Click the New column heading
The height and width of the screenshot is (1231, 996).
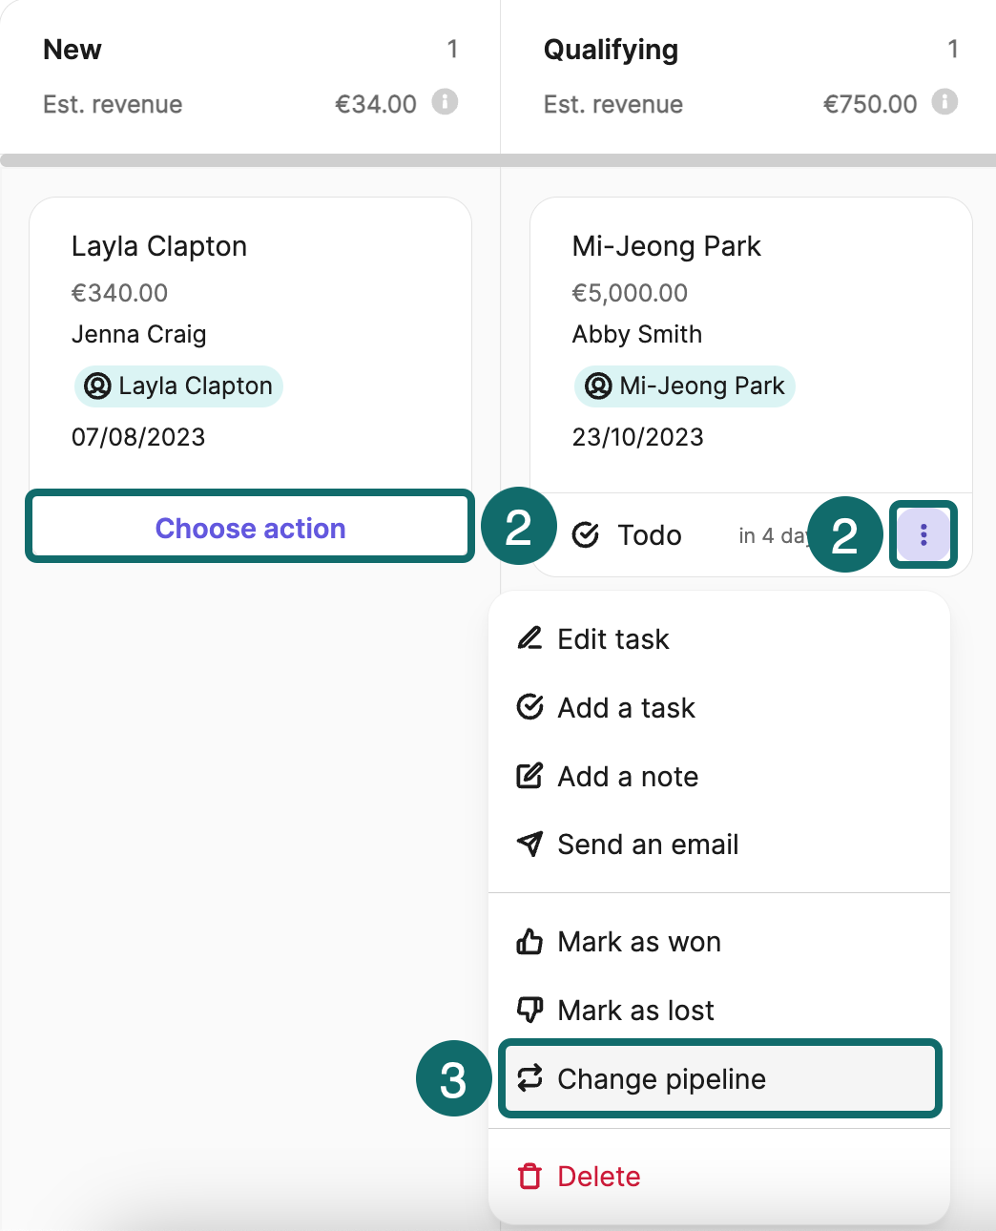[x=73, y=50]
